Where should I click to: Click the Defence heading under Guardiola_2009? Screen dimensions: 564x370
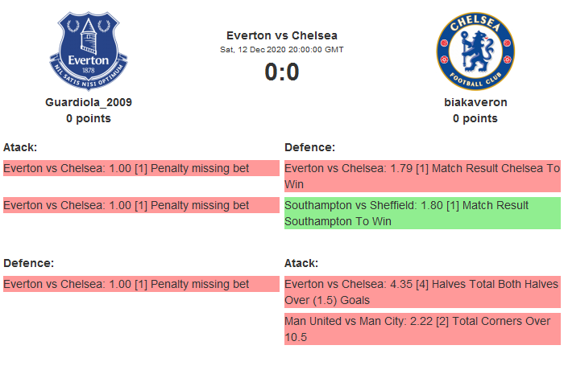28,263
